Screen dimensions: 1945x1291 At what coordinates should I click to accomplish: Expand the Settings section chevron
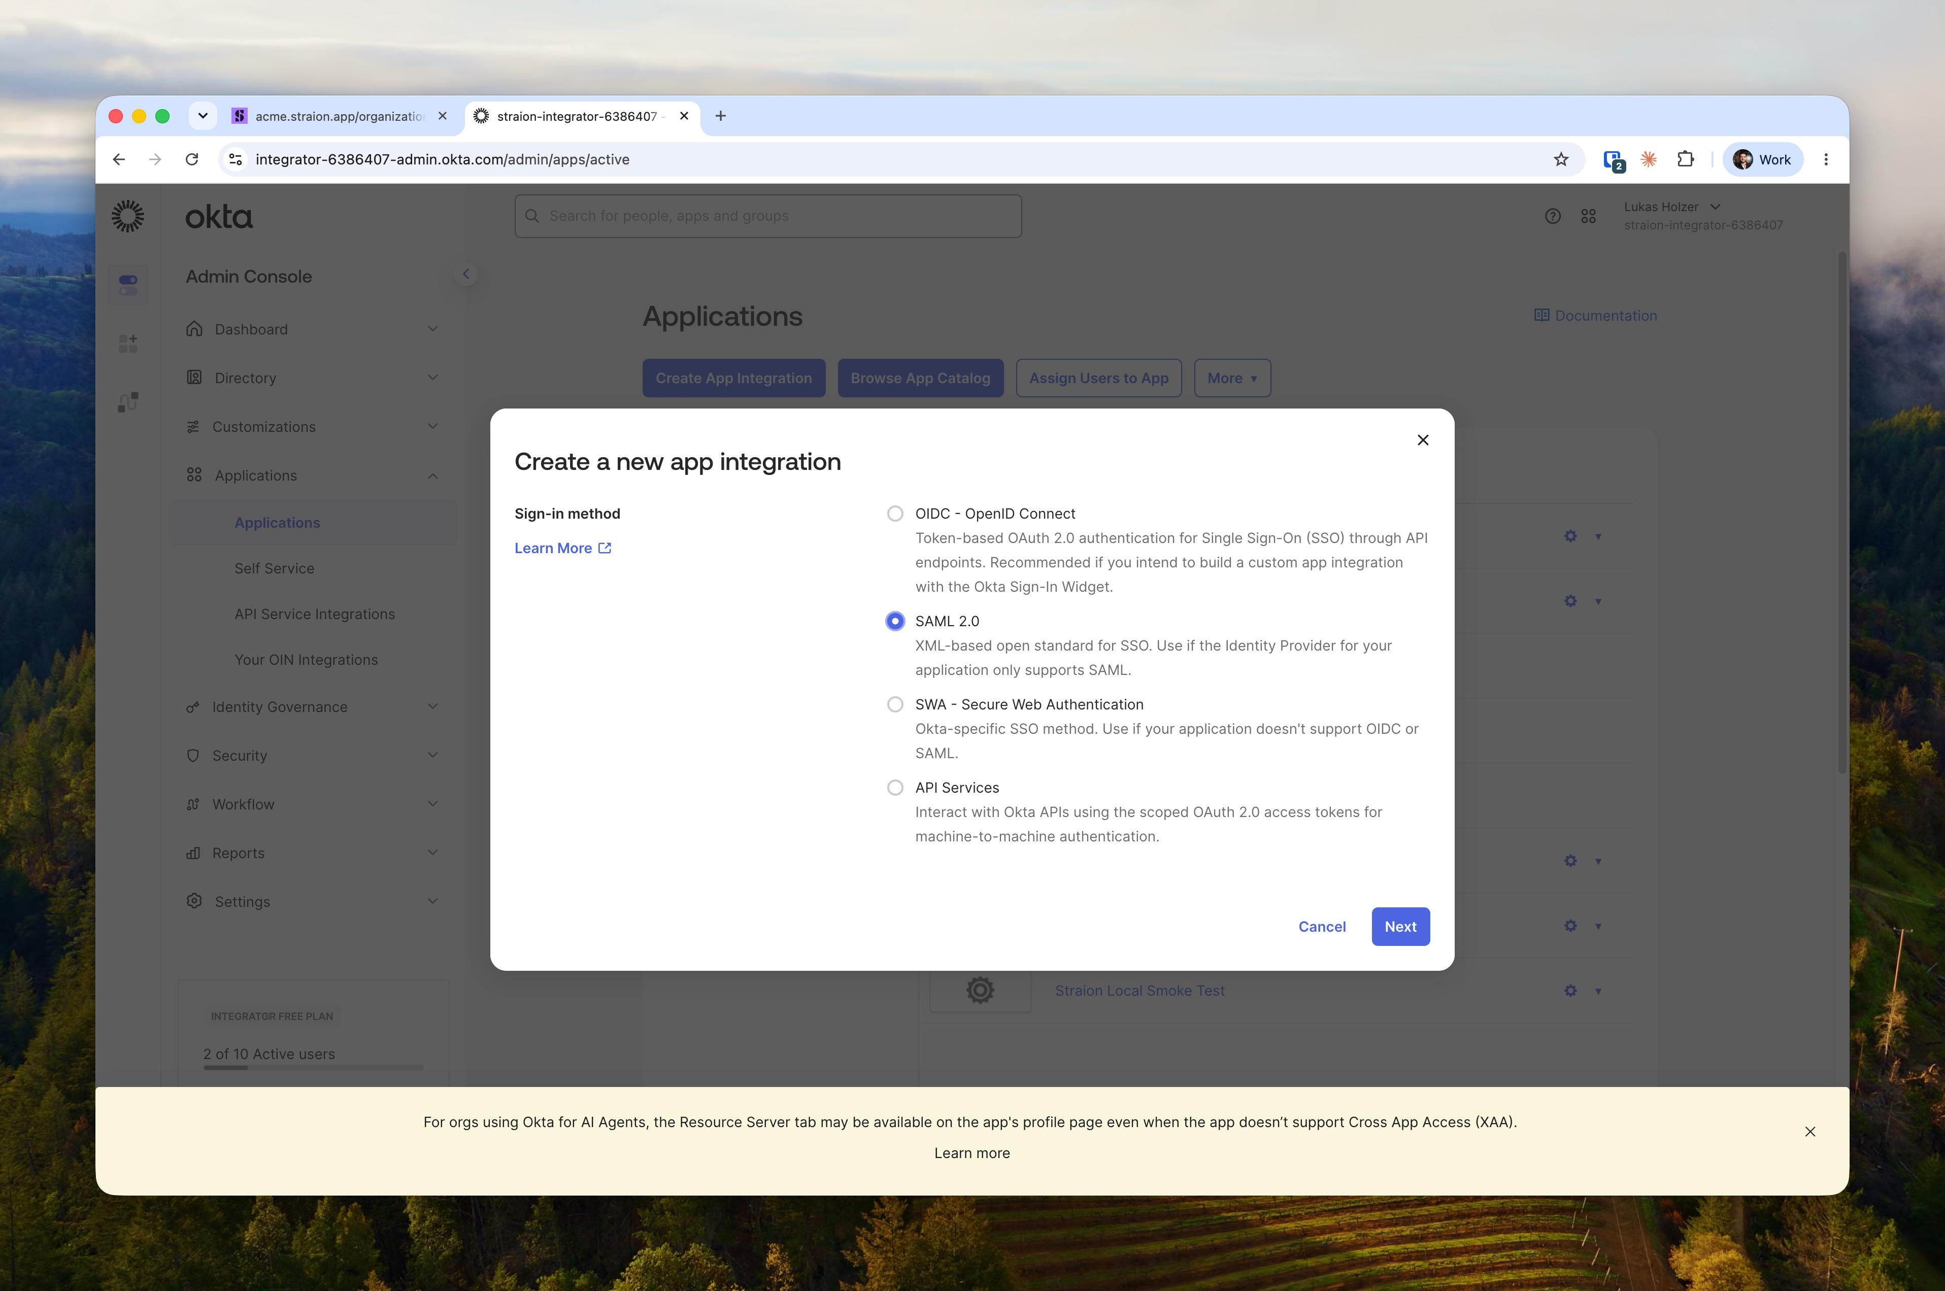pos(432,901)
